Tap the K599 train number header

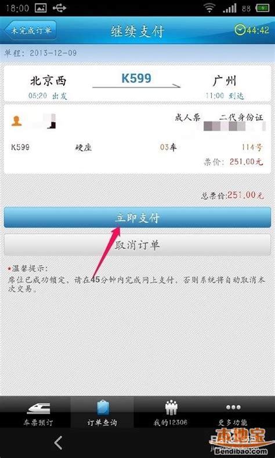pyautogui.click(x=136, y=78)
